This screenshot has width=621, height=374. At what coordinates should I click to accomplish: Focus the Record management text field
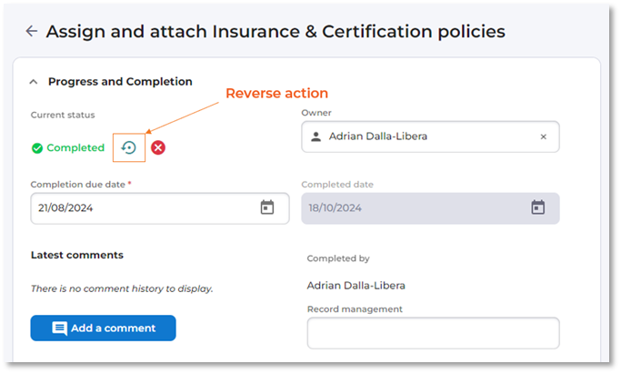[433, 333]
